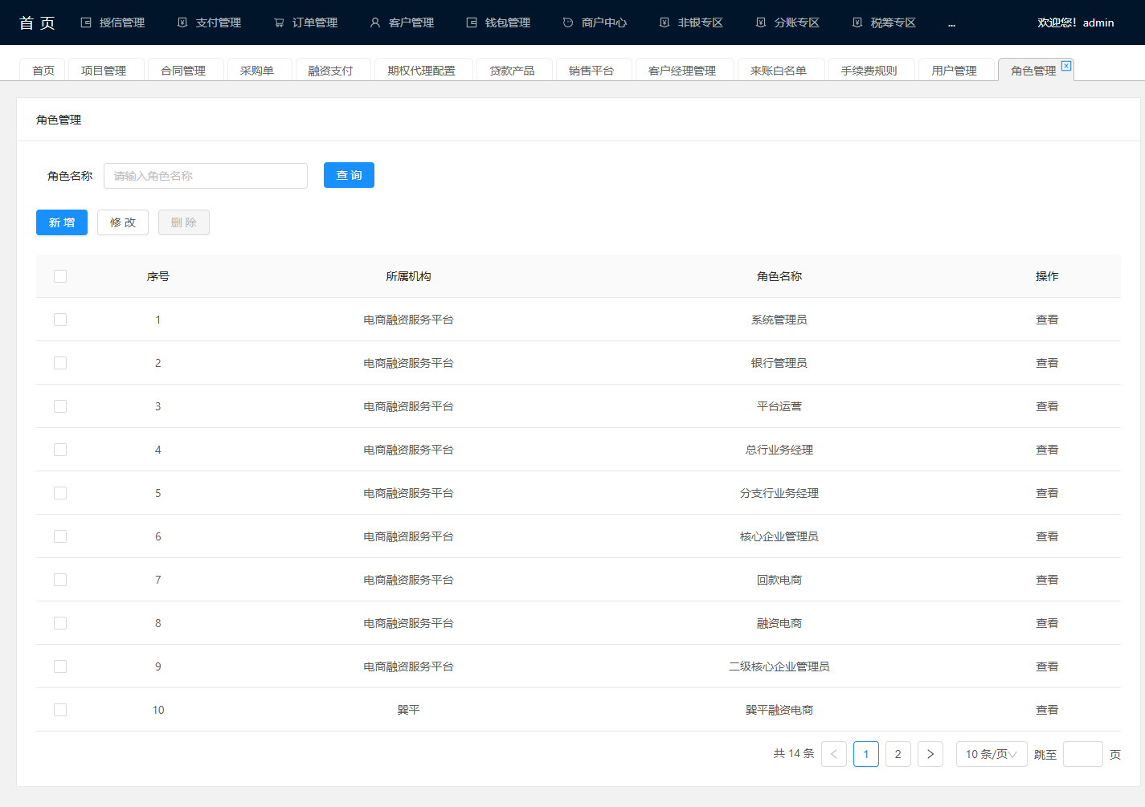Click 查看 for 回款电商 row
Screen dimensions: 1145x807
click(x=1047, y=580)
